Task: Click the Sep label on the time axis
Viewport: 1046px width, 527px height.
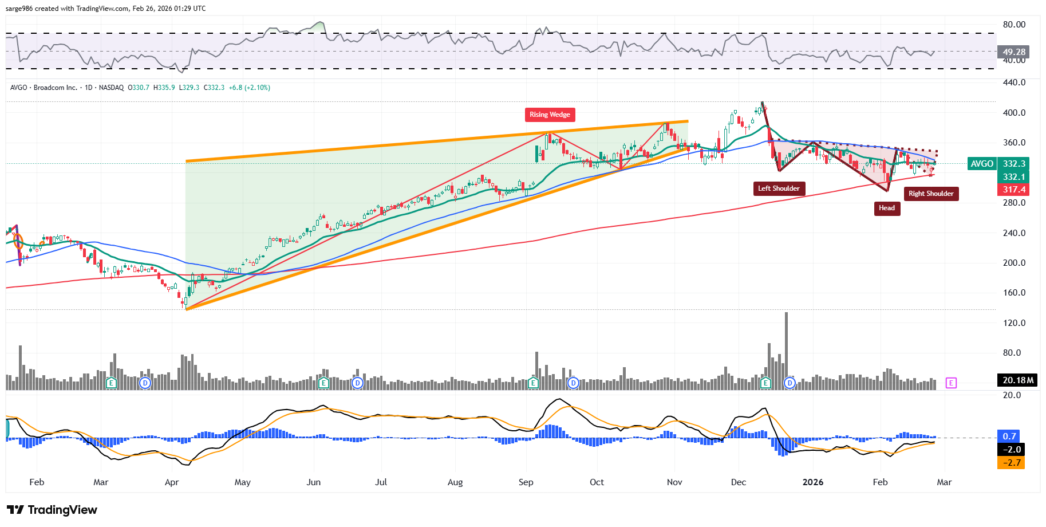Action: pos(526,482)
